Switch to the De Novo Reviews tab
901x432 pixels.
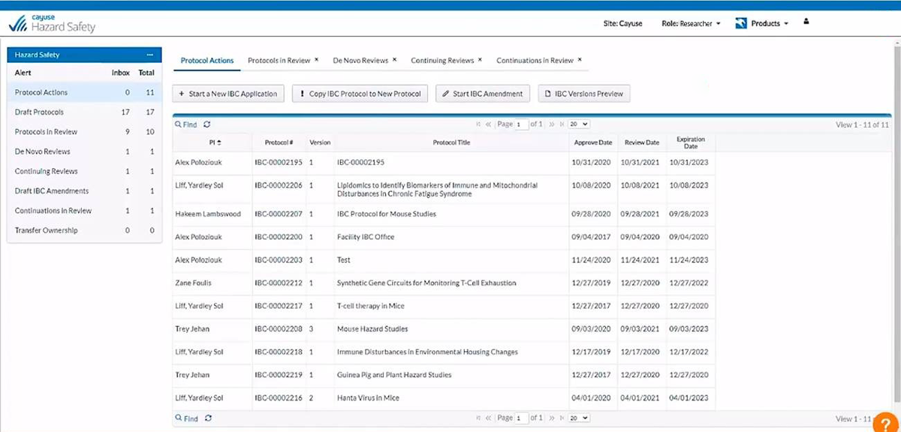tap(360, 61)
